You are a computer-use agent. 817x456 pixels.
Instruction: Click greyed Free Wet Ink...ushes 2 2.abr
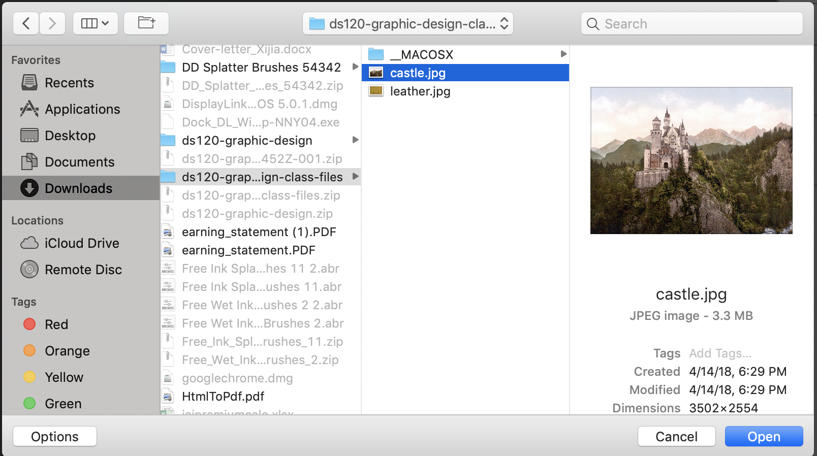(x=260, y=305)
